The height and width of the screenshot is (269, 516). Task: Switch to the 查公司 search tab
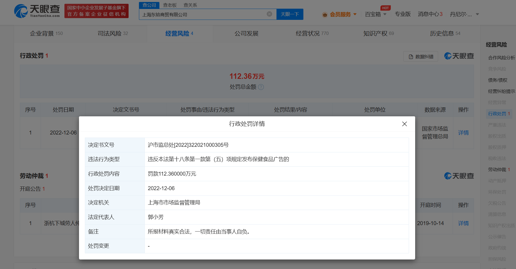point(149,5)
